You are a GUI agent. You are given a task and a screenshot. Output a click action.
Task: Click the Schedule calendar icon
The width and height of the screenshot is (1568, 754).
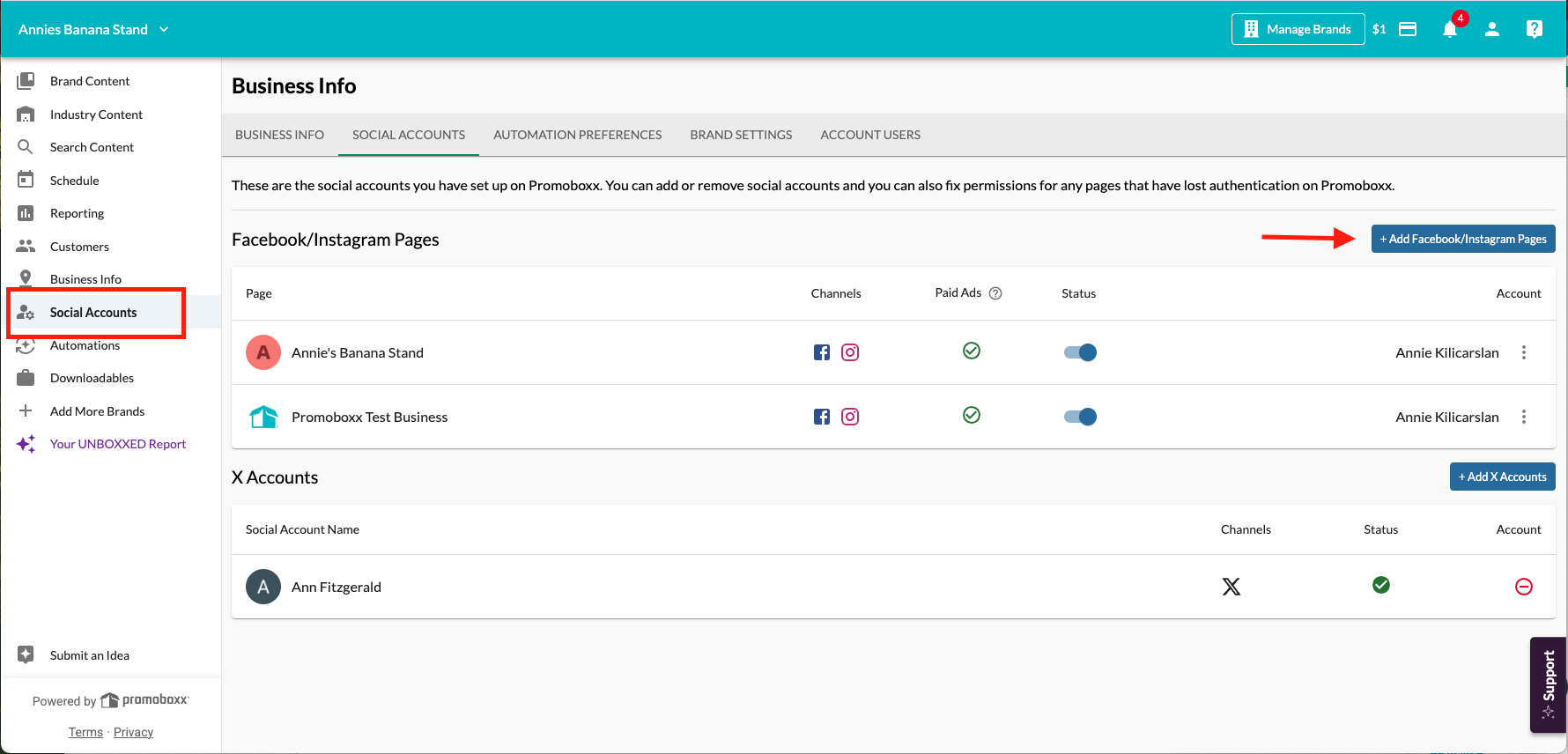pyautogui.click(x=26, y=180)
